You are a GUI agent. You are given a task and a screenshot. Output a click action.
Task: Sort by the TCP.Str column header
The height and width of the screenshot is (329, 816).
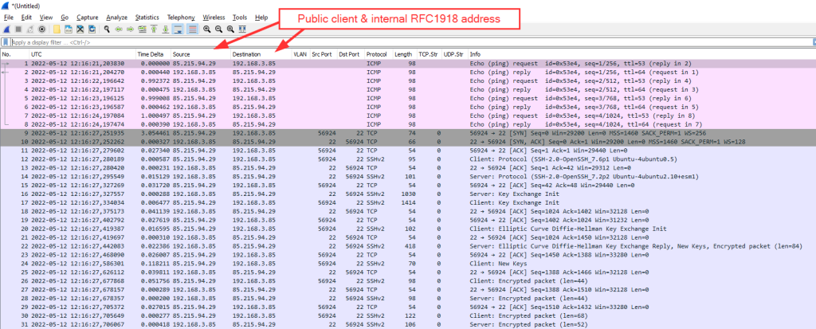tap(428, 54)
